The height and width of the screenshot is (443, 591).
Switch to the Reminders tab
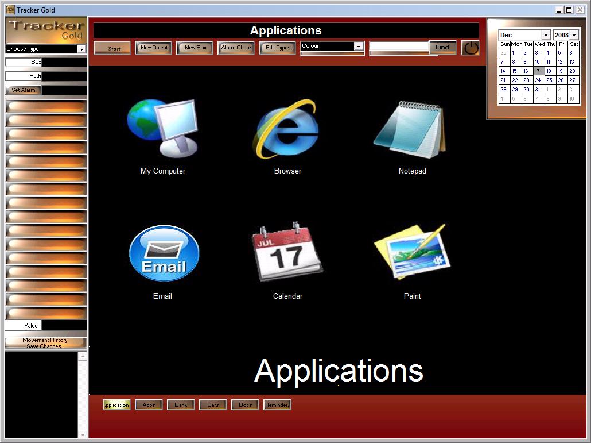[x=277, y=405]
